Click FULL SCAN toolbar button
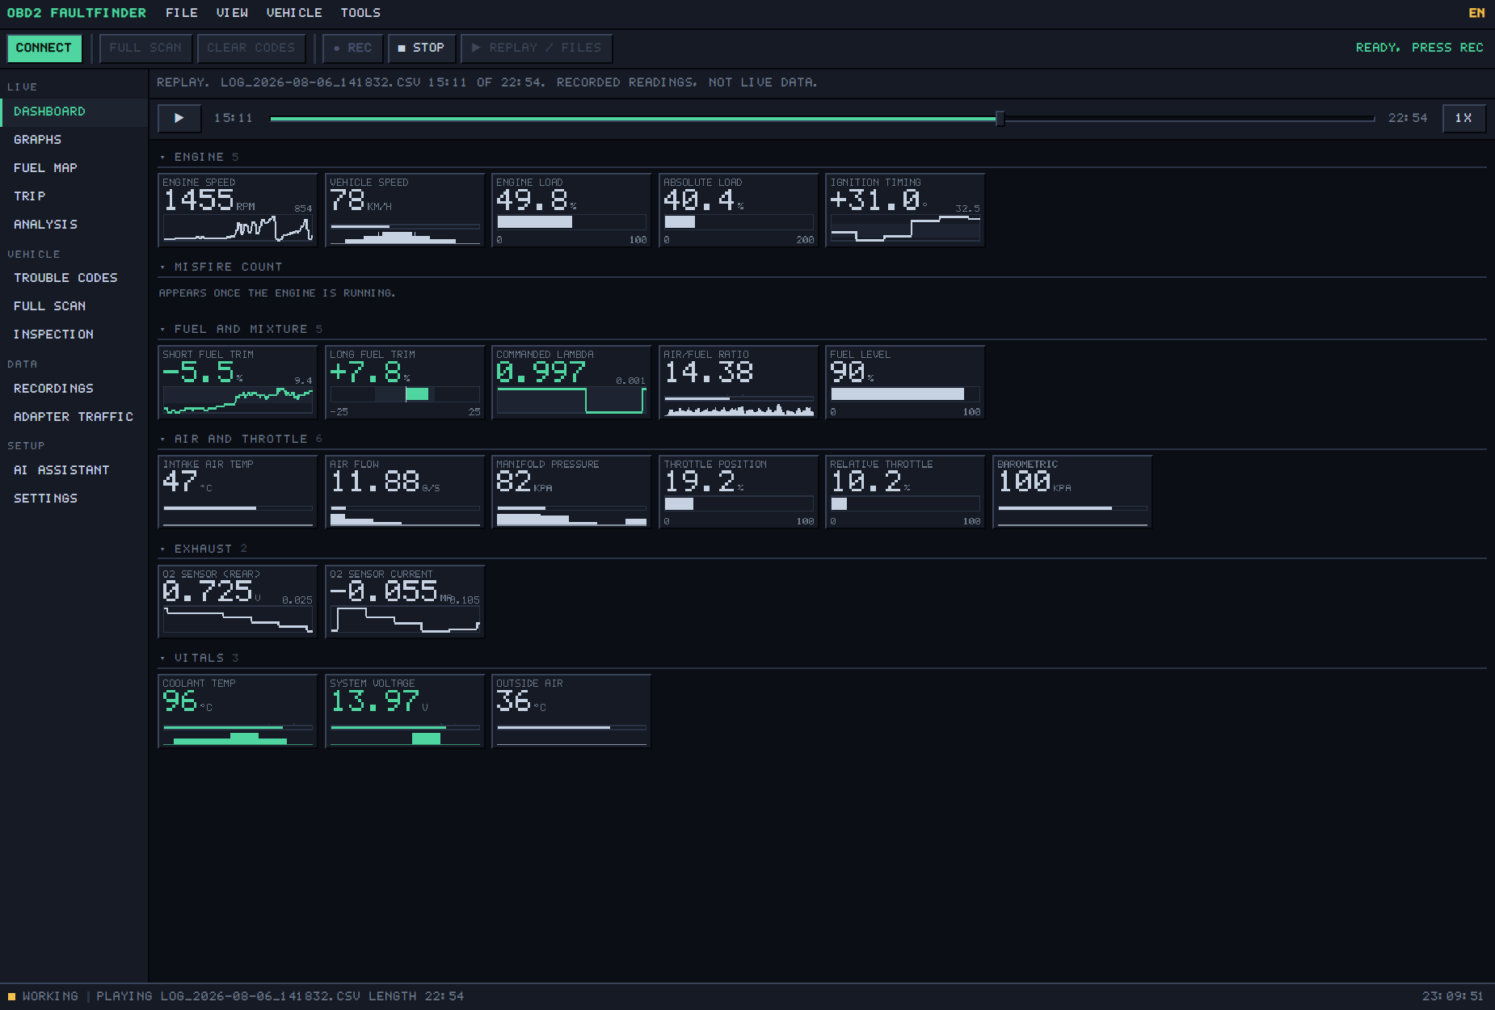The height and width of the screenshot is (1010, 1495). coord(145,48)
